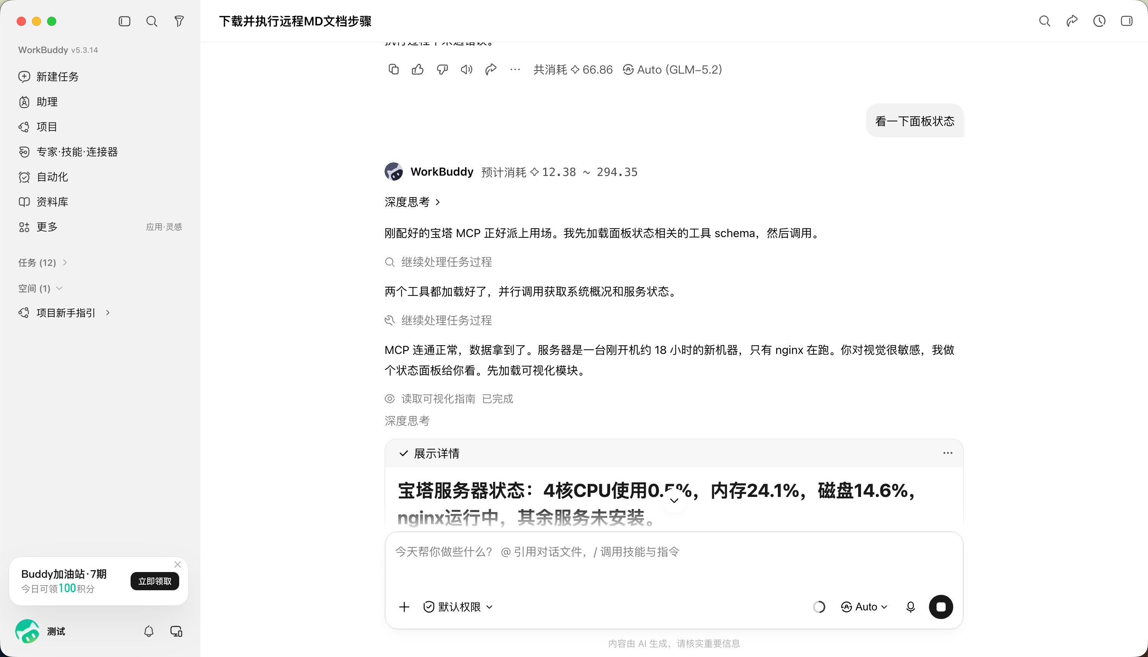The image size is (1148, 657).
Task: Toggle right side panel icon in header
Action: 1127,21
